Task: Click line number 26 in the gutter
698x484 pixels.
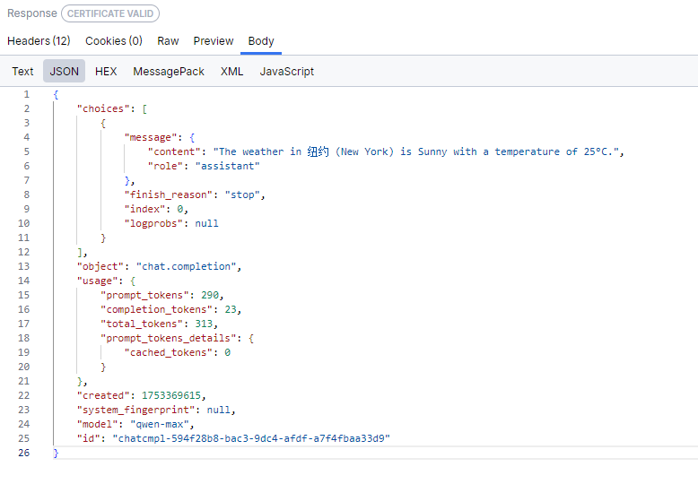Action: (24, 453)
